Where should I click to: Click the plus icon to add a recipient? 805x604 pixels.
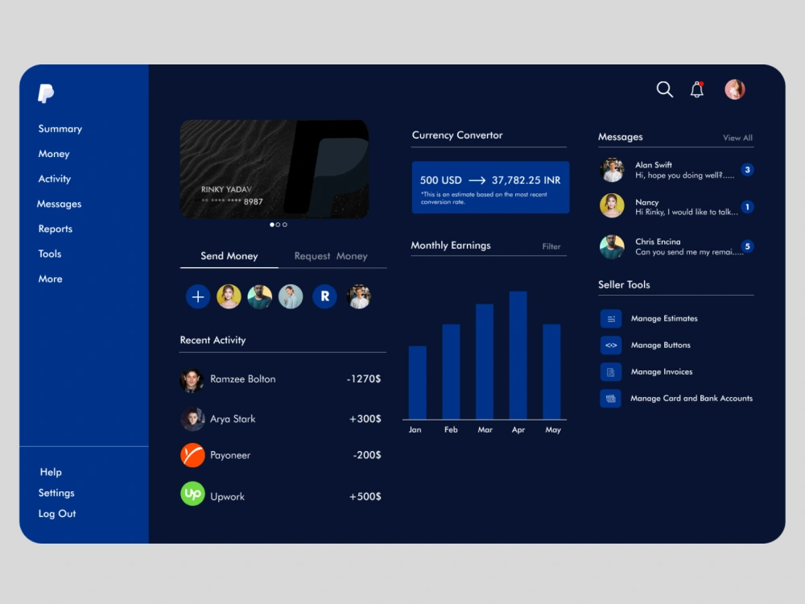[x=198, y=296]
